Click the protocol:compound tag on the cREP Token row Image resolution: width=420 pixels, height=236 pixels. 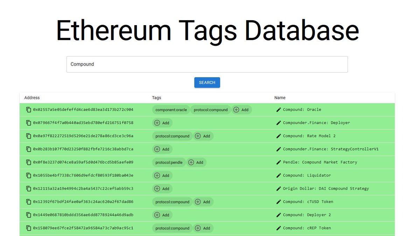[172, 228]
